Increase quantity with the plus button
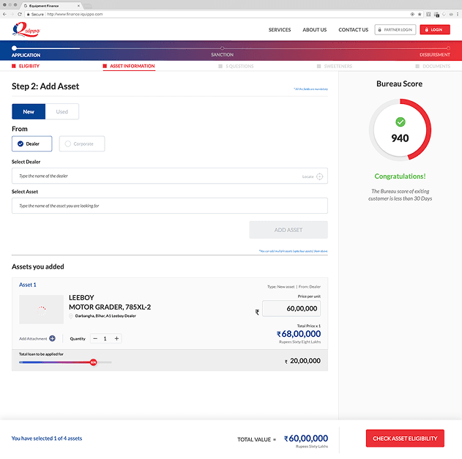The image size is (462, 459). point(116,338)
